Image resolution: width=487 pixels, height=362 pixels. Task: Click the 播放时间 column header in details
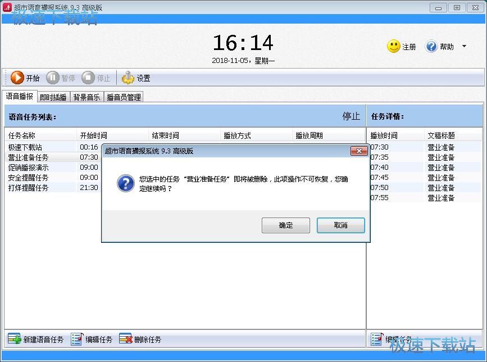pos(395,135)
